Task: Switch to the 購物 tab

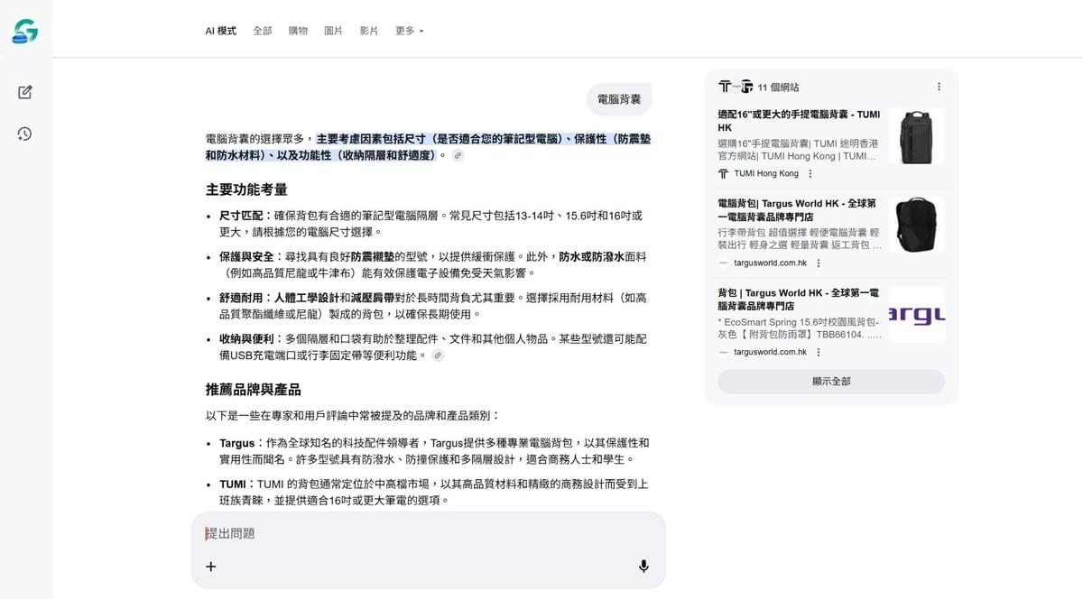Action: point(298,30)
